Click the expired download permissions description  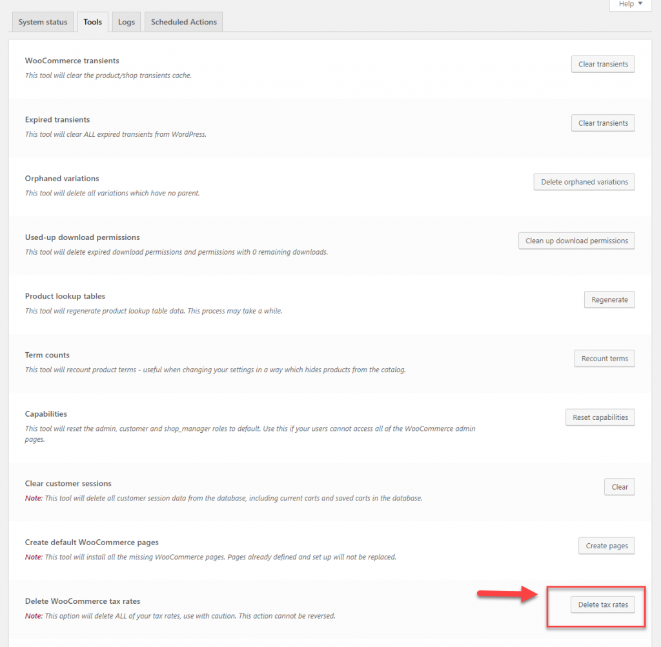177,252
